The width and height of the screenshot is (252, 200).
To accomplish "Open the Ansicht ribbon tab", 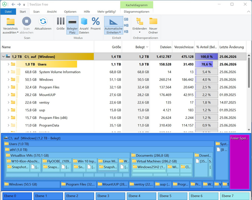I will pos(52,11).
